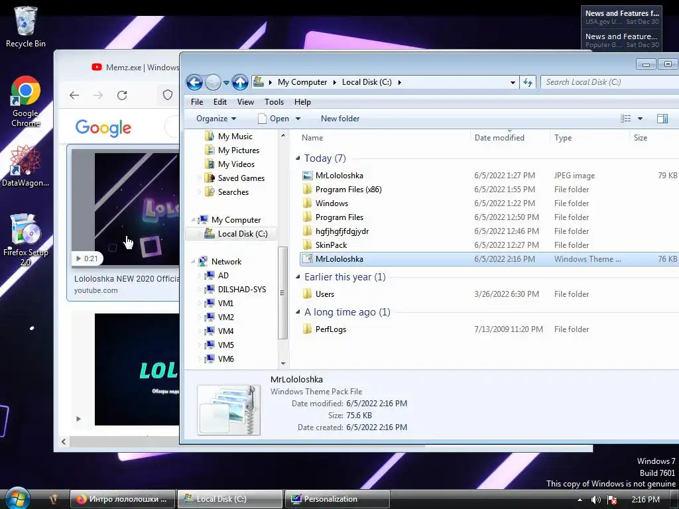Click My Computer in address breadcrumb
The image size is (679, 509).
302,82
